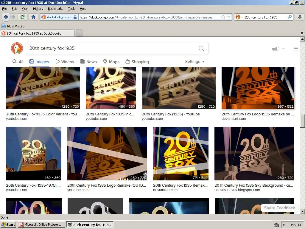Click the magnifier in the browser search box

[x=290, y=17]
